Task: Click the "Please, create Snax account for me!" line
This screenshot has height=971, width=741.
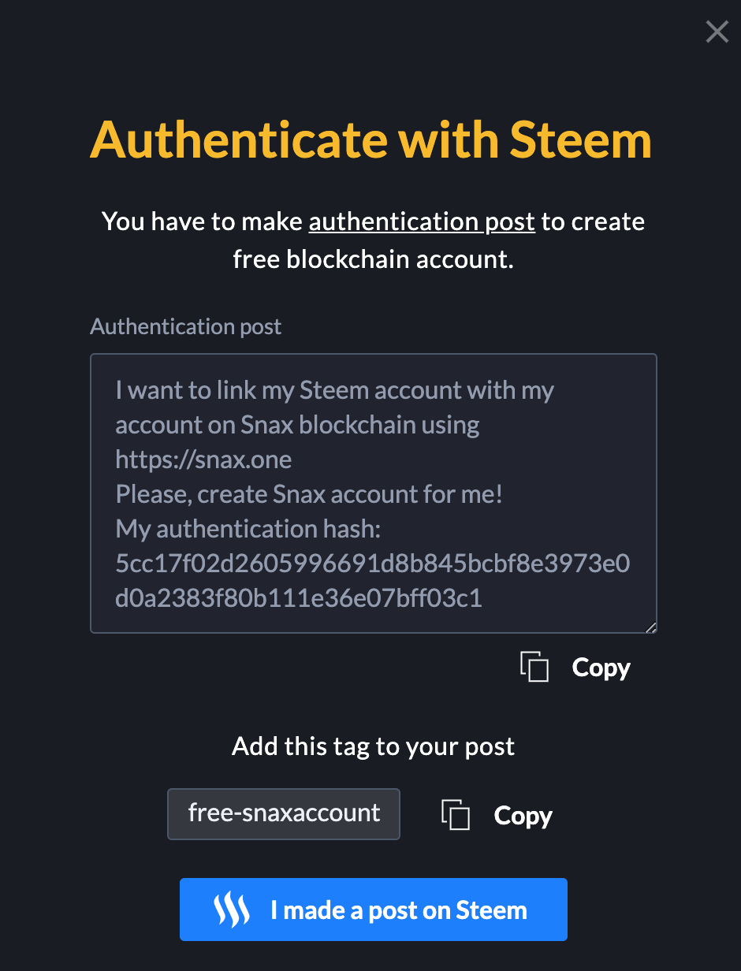Action: coord(309,494)
